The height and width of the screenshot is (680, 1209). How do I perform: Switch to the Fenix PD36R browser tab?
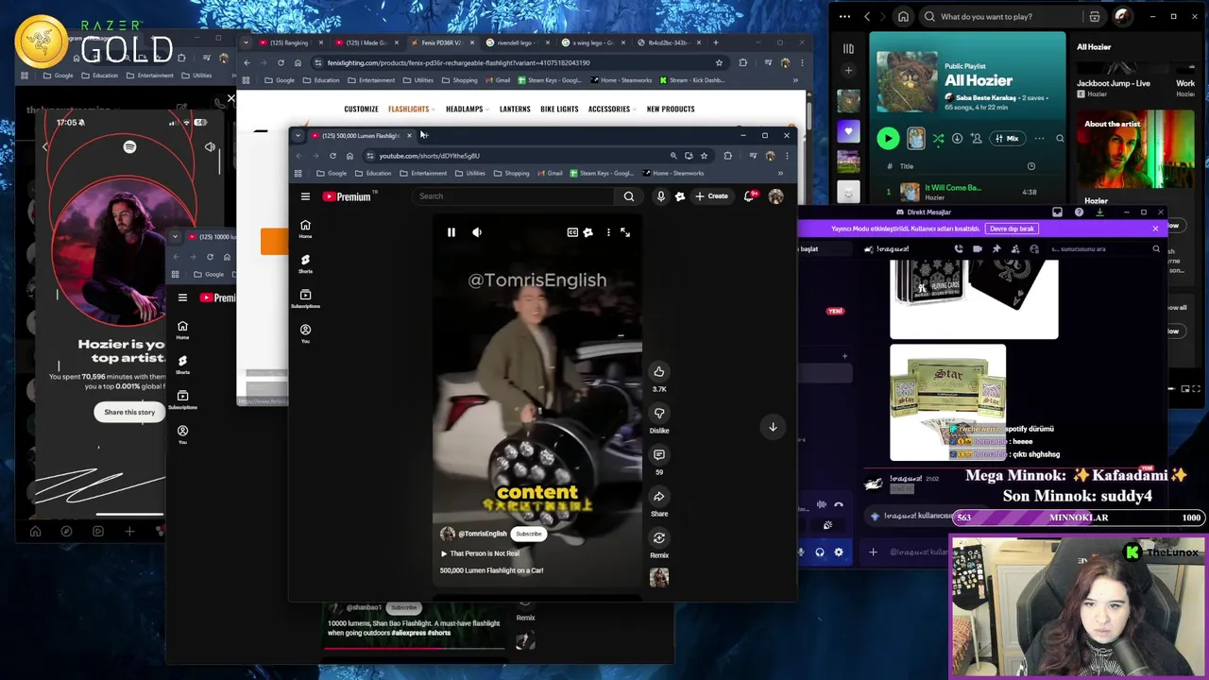click(x=442, y=42)
